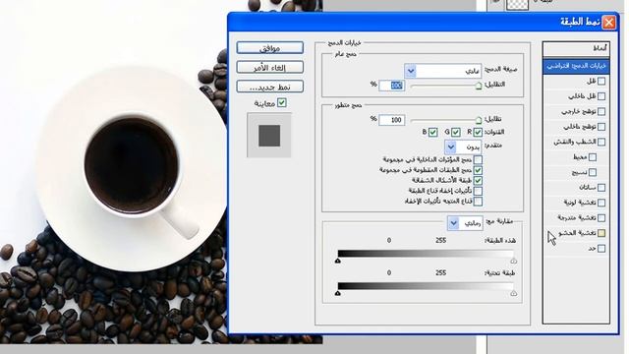
Task: Click the هذه الطبقة (This Layer) gradient bar
Action: [x=426, y=254]
